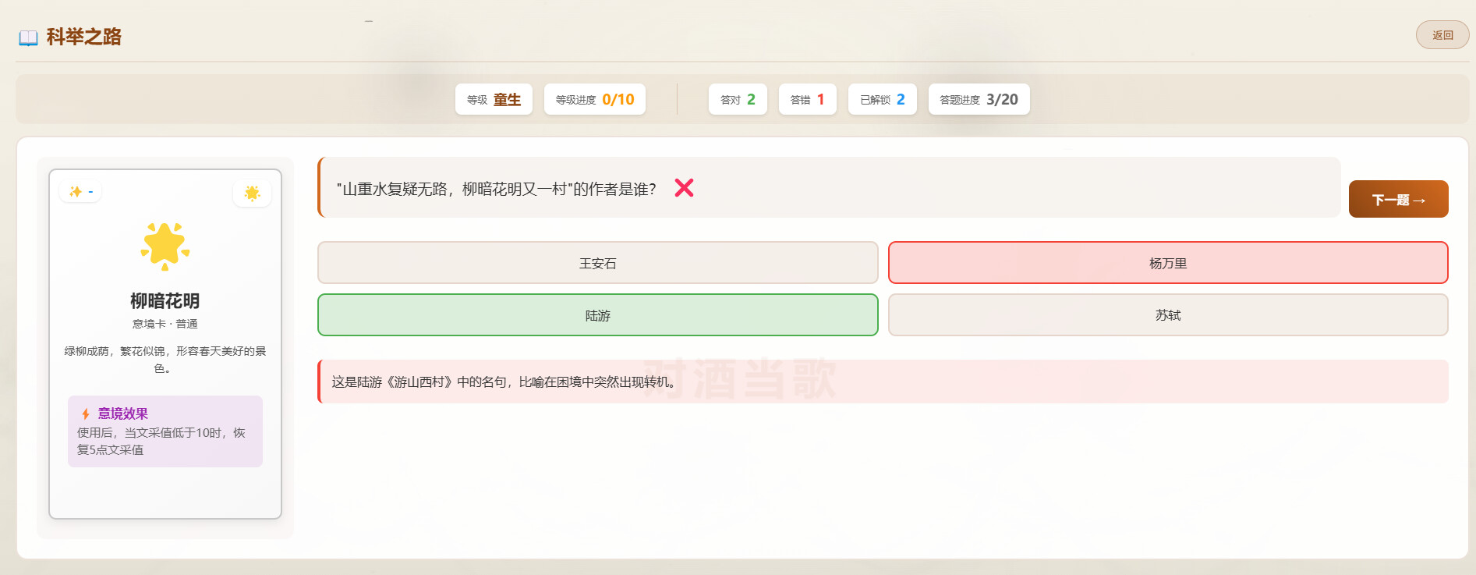Click the sun badge at card's top-right
This screenshot has width=1476, height=575.
coord(252,193)
